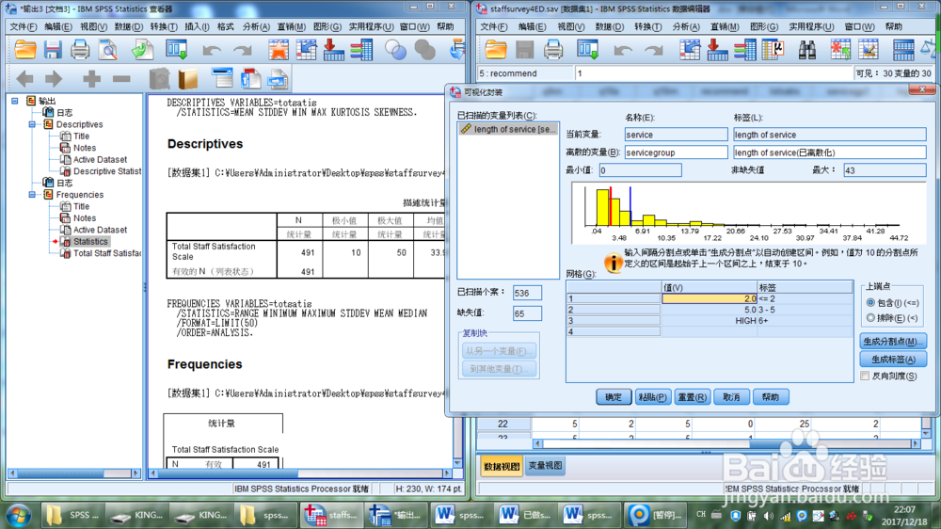Select the 排除(E) (<) radio button
Image resolution: width=941 pixels, height=529 pixels.
coord(870,317)
